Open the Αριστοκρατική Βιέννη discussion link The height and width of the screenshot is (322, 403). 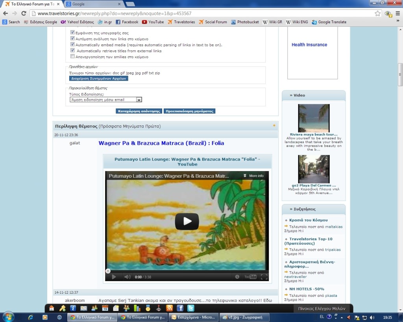[x=310, y=264]
